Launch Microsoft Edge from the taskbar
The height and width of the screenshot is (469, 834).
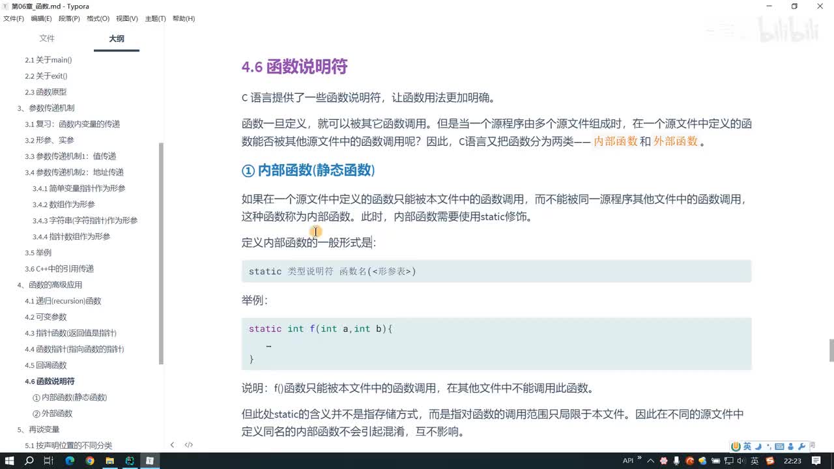coord(70,461)
